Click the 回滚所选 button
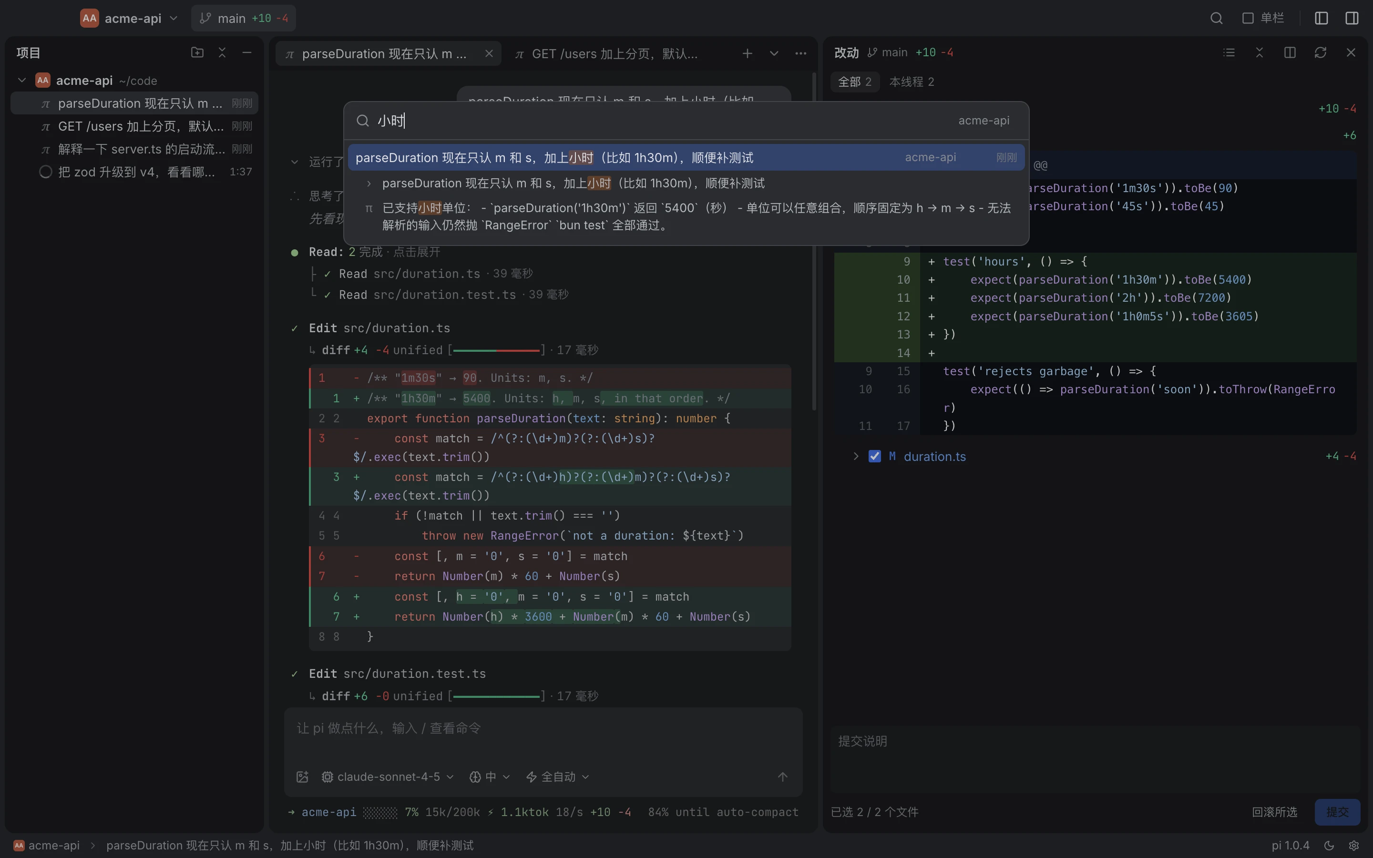 pyautogui.click(x=1274, y=812)
